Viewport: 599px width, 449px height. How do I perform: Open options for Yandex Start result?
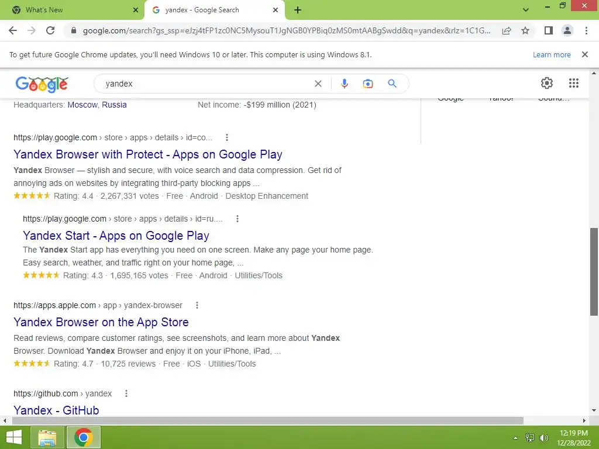coord(237,219)
